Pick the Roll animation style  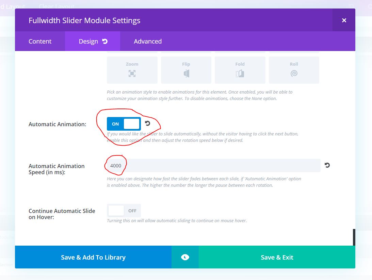pos(294,70)
